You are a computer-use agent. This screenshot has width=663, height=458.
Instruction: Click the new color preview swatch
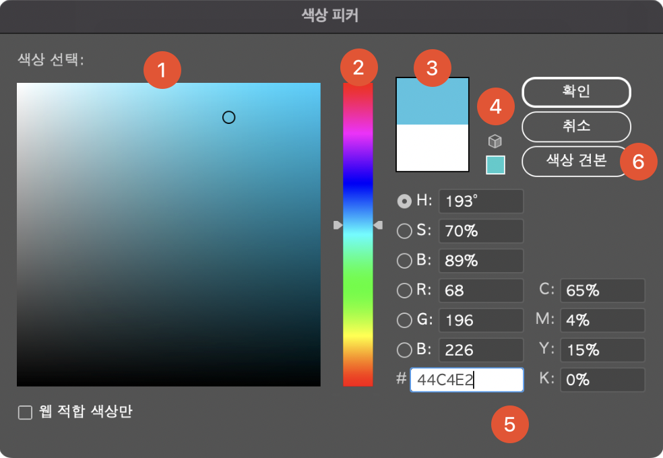432,101
